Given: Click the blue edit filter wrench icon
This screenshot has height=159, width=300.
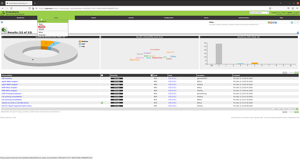Looking at the screenshot, I should pyautogui.click(x=276, y=23).
